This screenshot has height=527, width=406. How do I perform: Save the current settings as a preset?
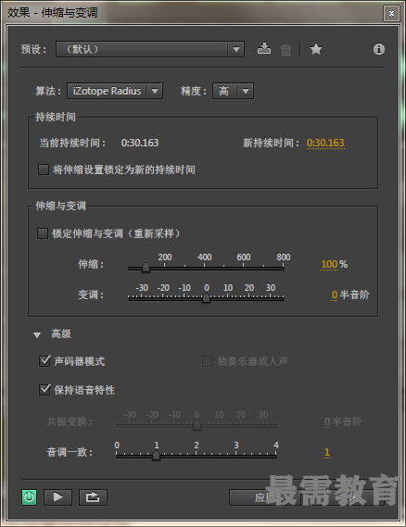point(264,49)
